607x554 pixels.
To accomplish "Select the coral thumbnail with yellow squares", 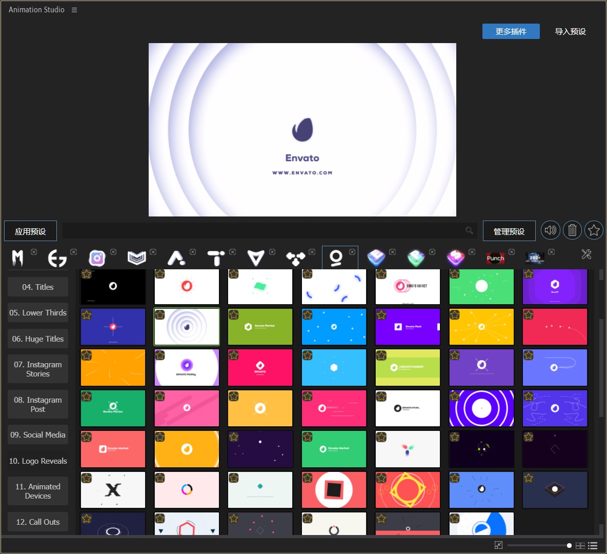I will [x=408, y=490].
